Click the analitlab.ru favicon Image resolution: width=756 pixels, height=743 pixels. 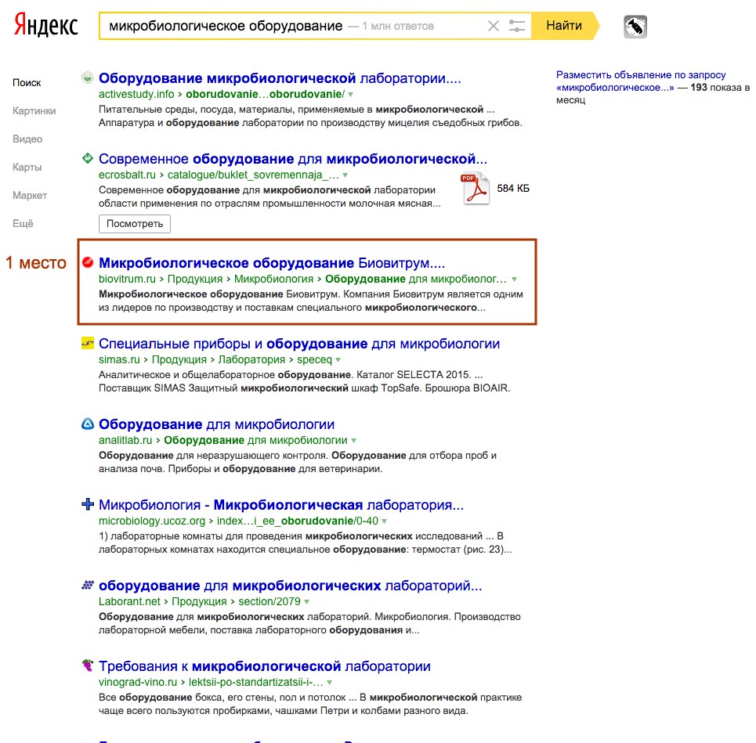tap(87, 424)
